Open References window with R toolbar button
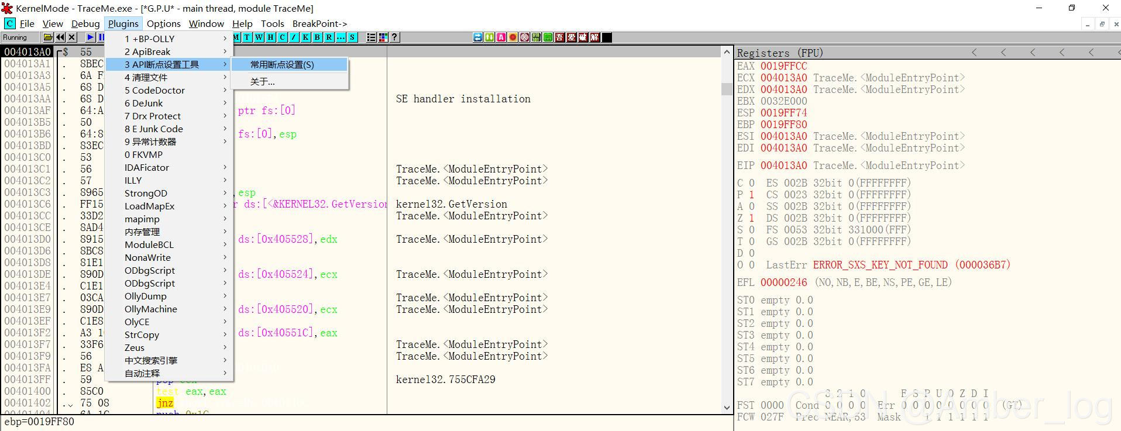Image resolution: width=1121 pixels, height=431 pixels. (329, 37)
